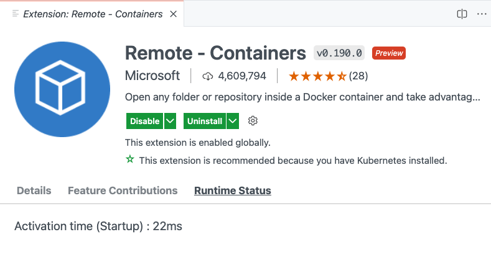Close the Remote - Containers extension tab
Screen dimensions: 491x255
[172, 14]
